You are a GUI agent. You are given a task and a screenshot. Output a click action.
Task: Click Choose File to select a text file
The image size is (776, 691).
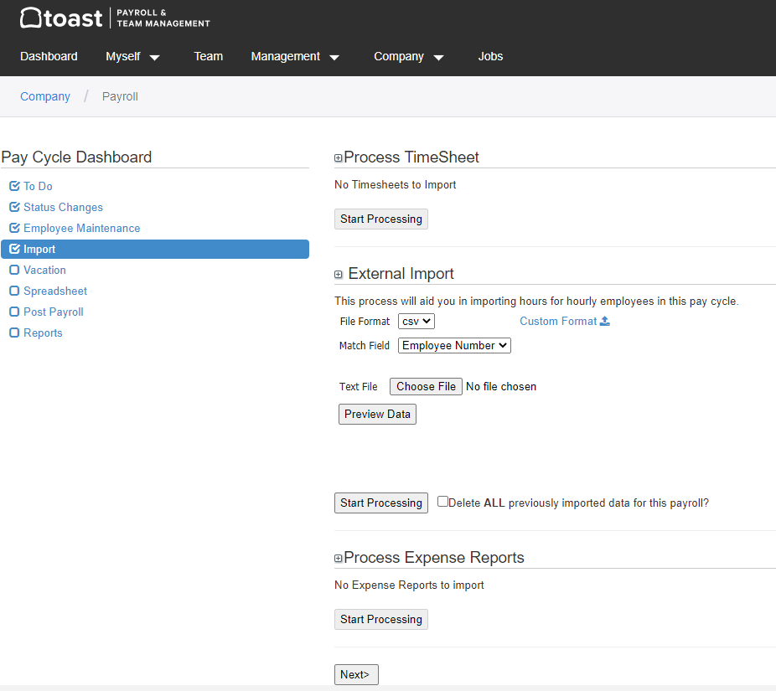click(x=426, y=386)
